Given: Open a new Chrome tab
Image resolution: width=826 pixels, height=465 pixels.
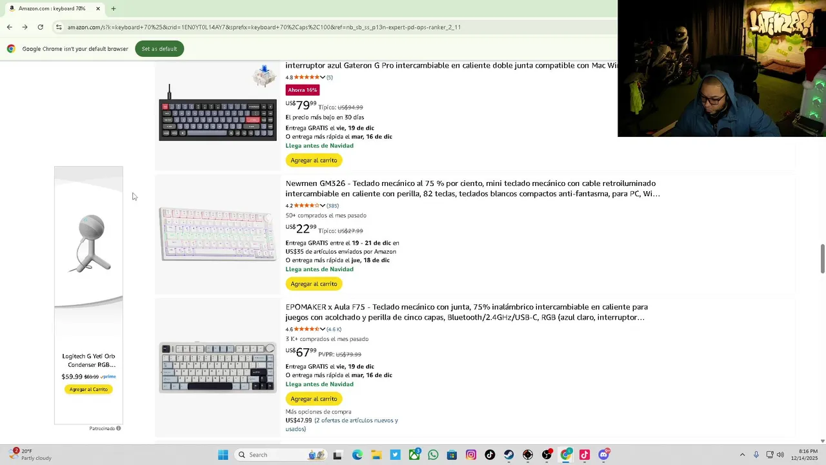Looking at the screenshot, I should [114, 8].
